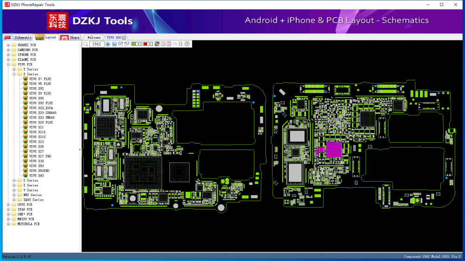Select VIVO X20 PLUS entry
This screenshot has height=261, width=465.
pos(41,122)
